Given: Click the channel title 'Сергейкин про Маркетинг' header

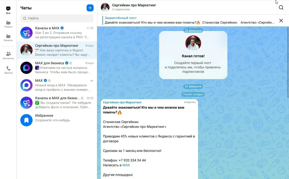Looking at the screenshot, I should tap(134, 5).
